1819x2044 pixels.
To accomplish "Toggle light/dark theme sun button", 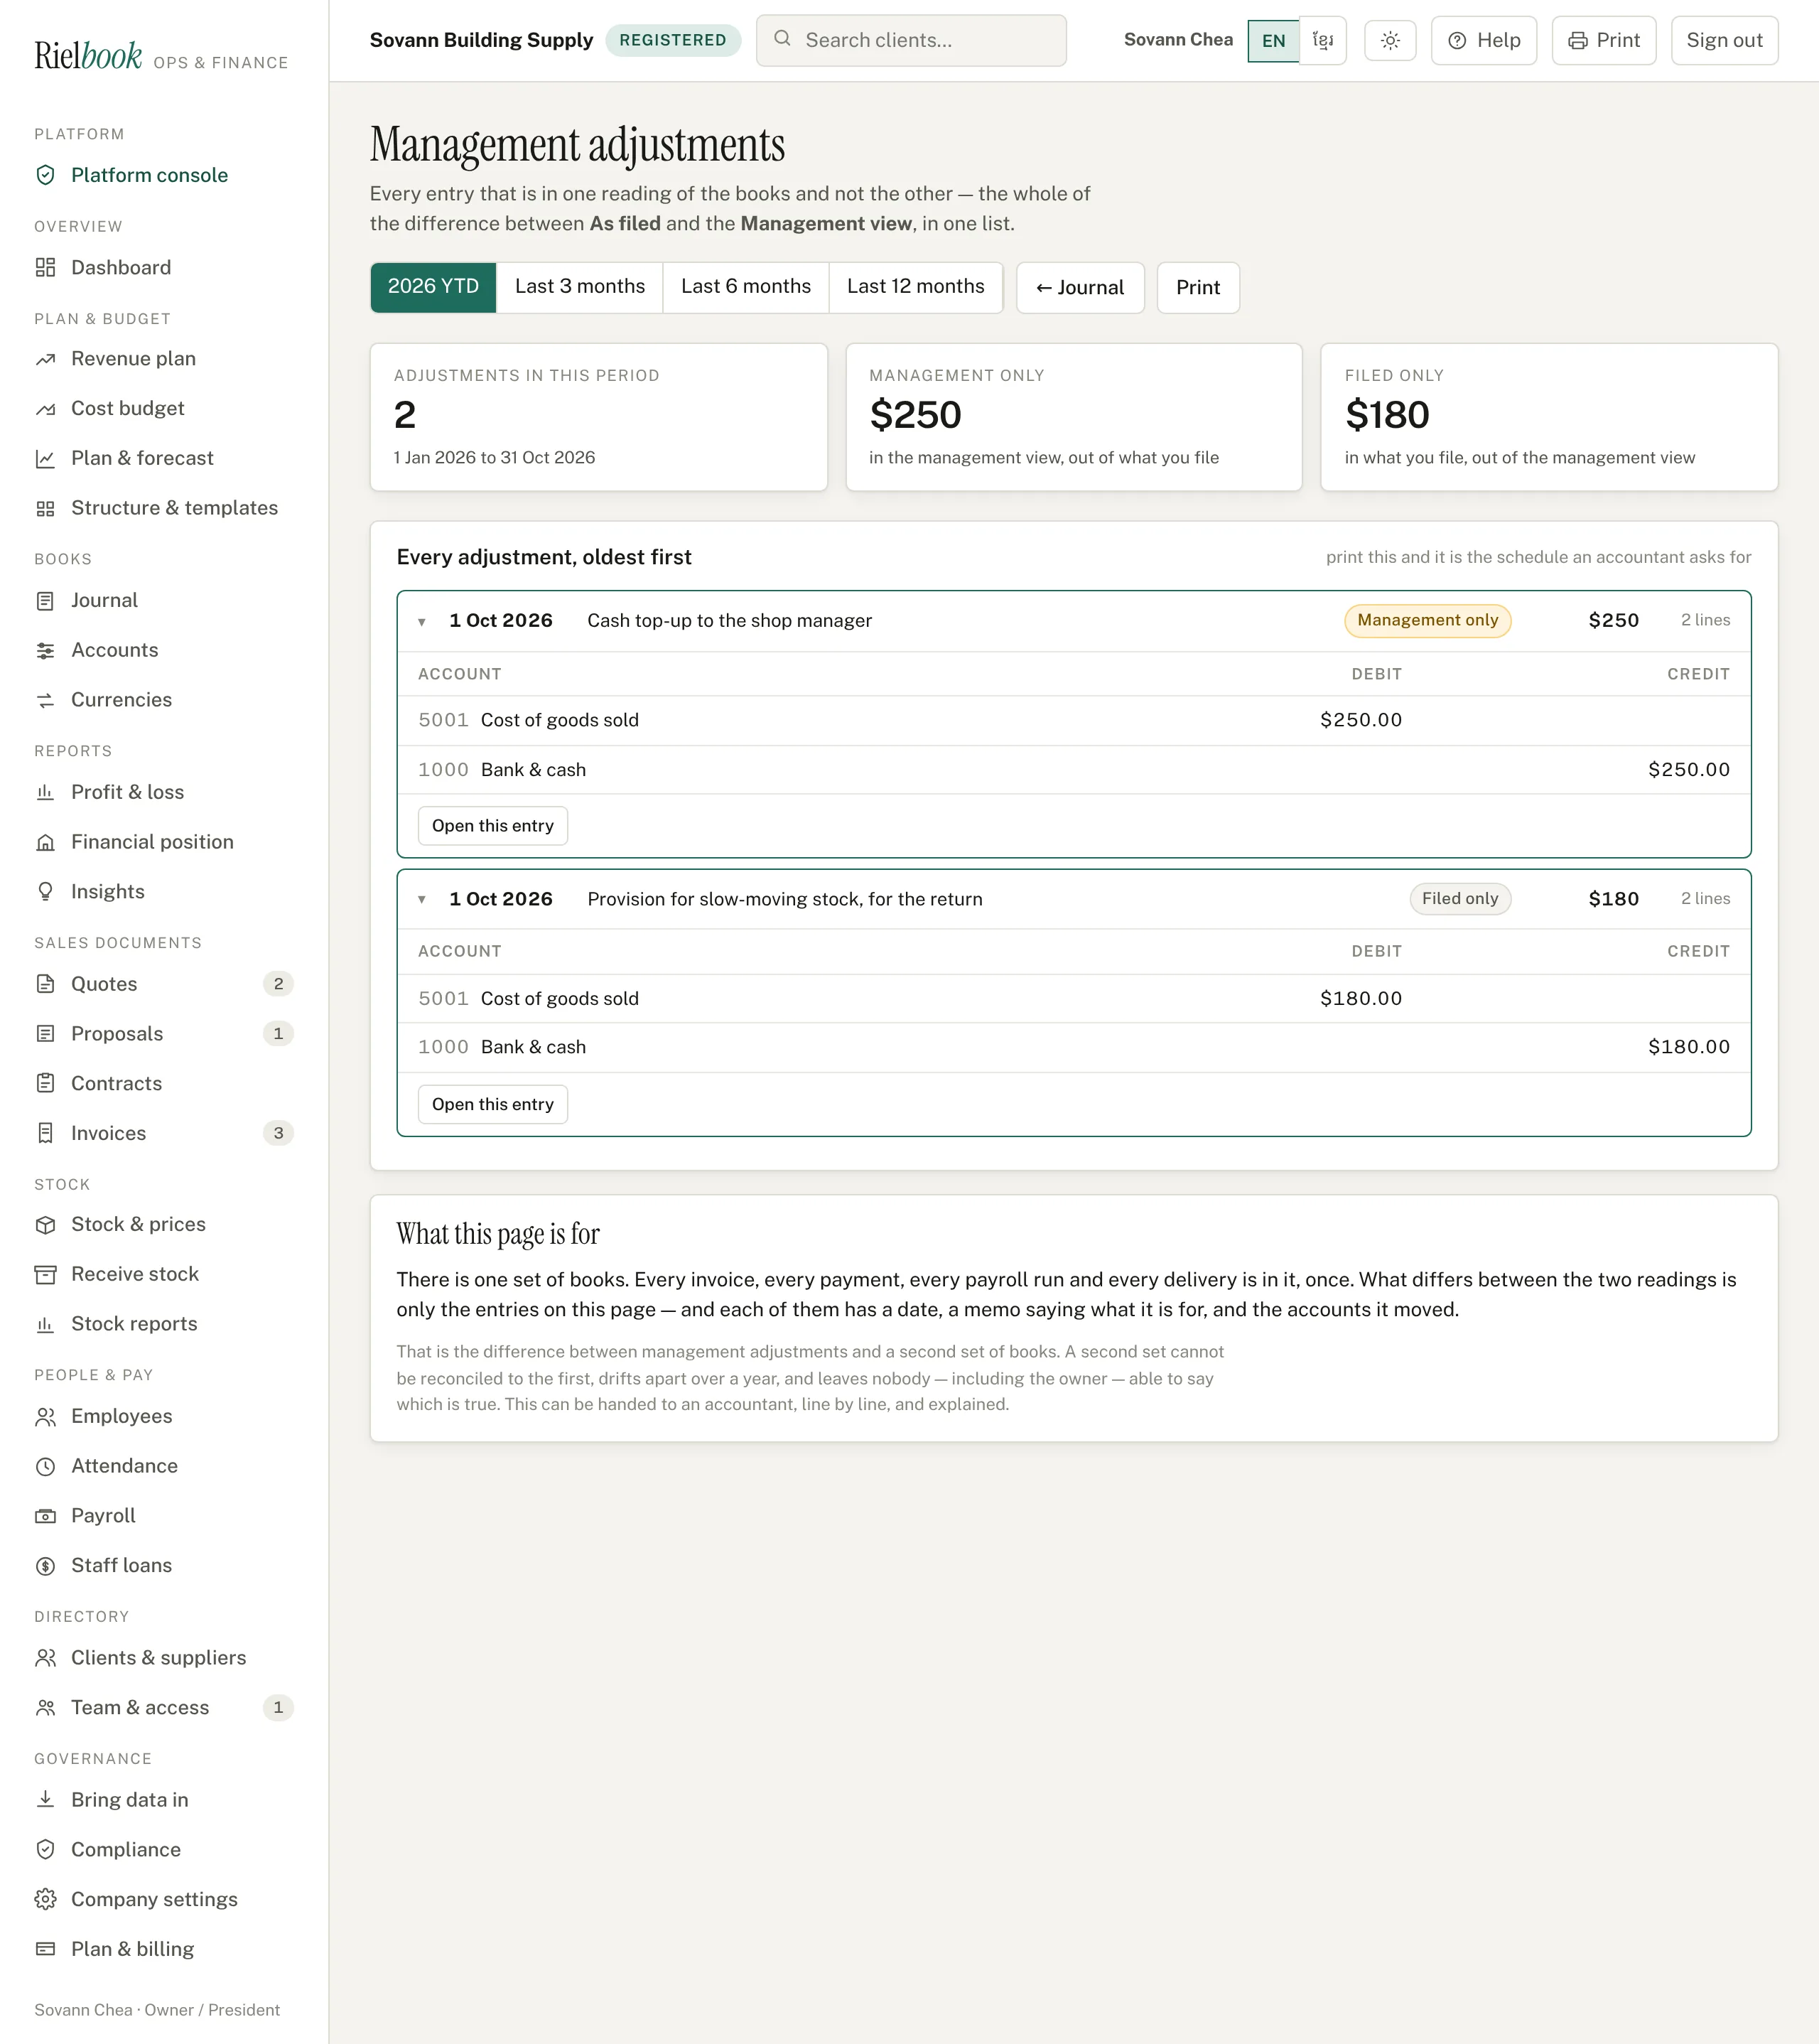I will tap(1390, 41).
